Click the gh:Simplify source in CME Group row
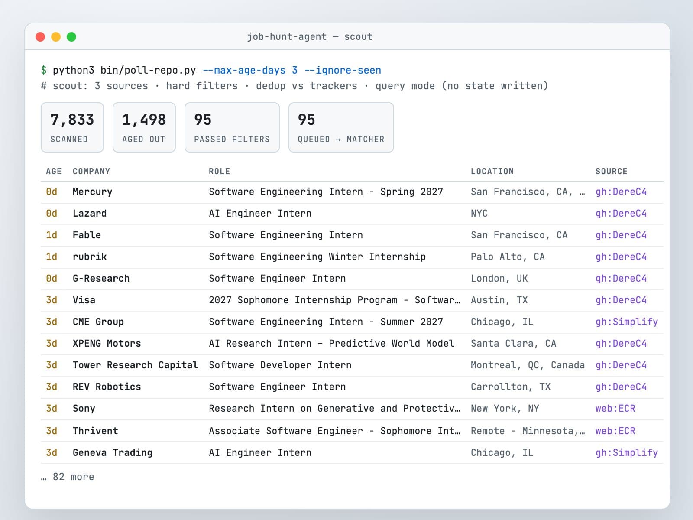 pyautogui.click(x=627, y=322)
